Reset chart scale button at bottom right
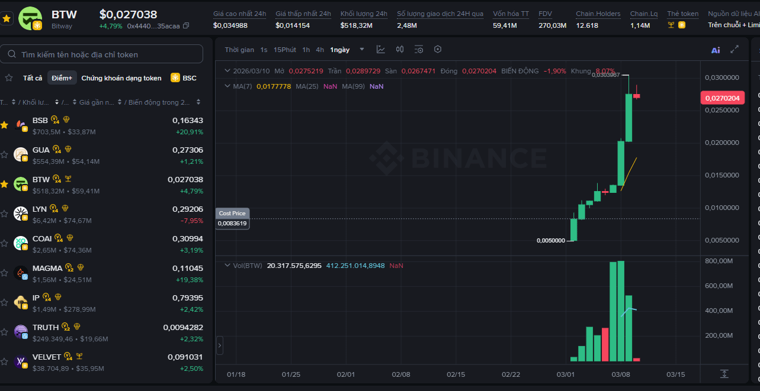 point(724,374)
